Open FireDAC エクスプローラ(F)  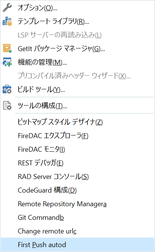point(77,135)
